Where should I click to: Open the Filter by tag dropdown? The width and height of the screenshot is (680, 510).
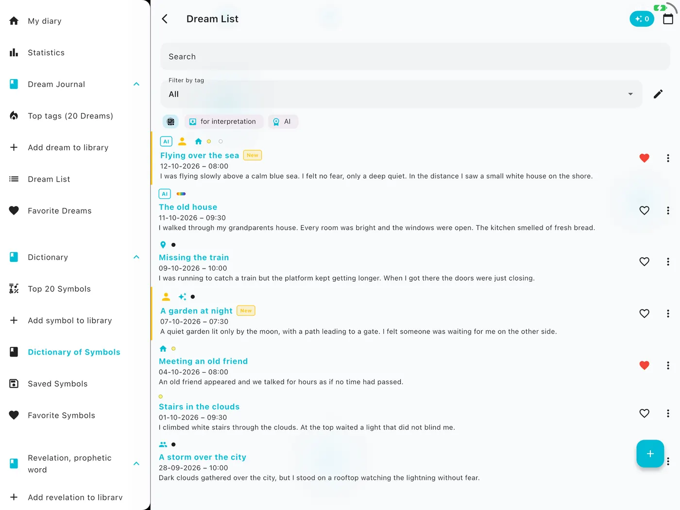point(401,94)
